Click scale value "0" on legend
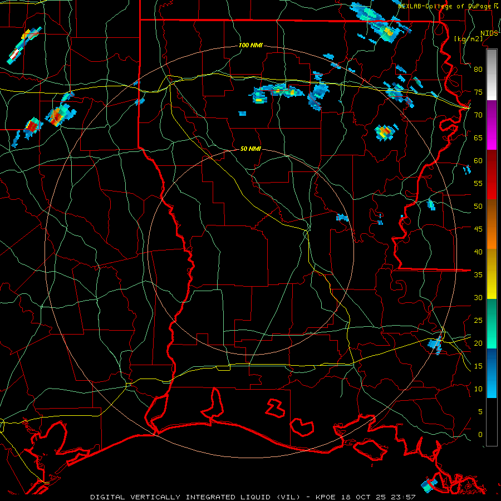 tap(480, 435)
